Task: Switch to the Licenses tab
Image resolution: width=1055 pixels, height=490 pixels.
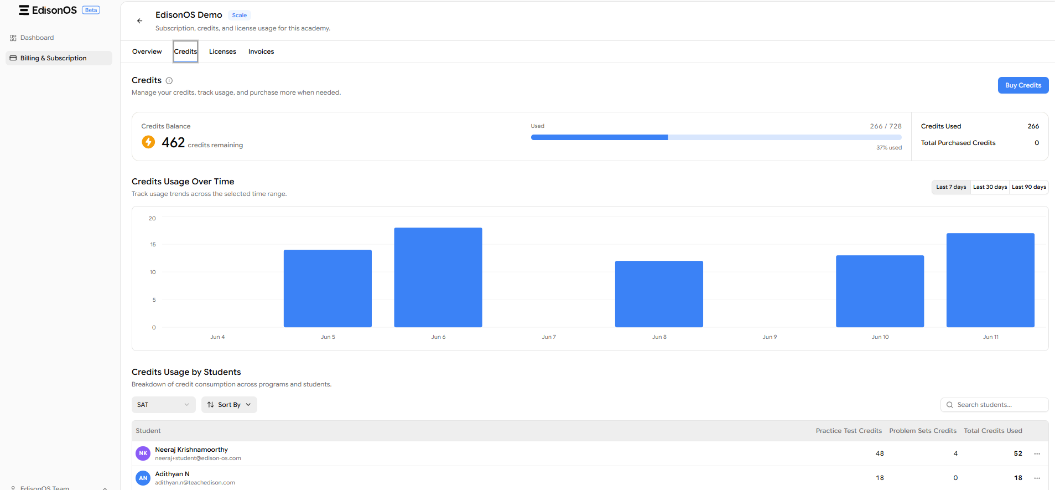Action: 222,51
